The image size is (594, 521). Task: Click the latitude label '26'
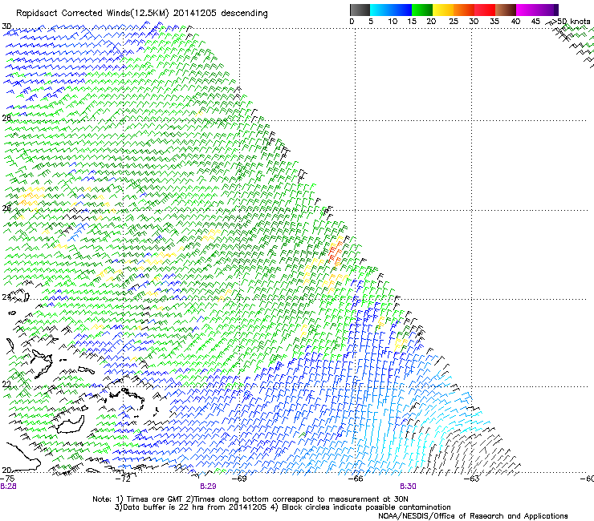(x=6, y=208)
